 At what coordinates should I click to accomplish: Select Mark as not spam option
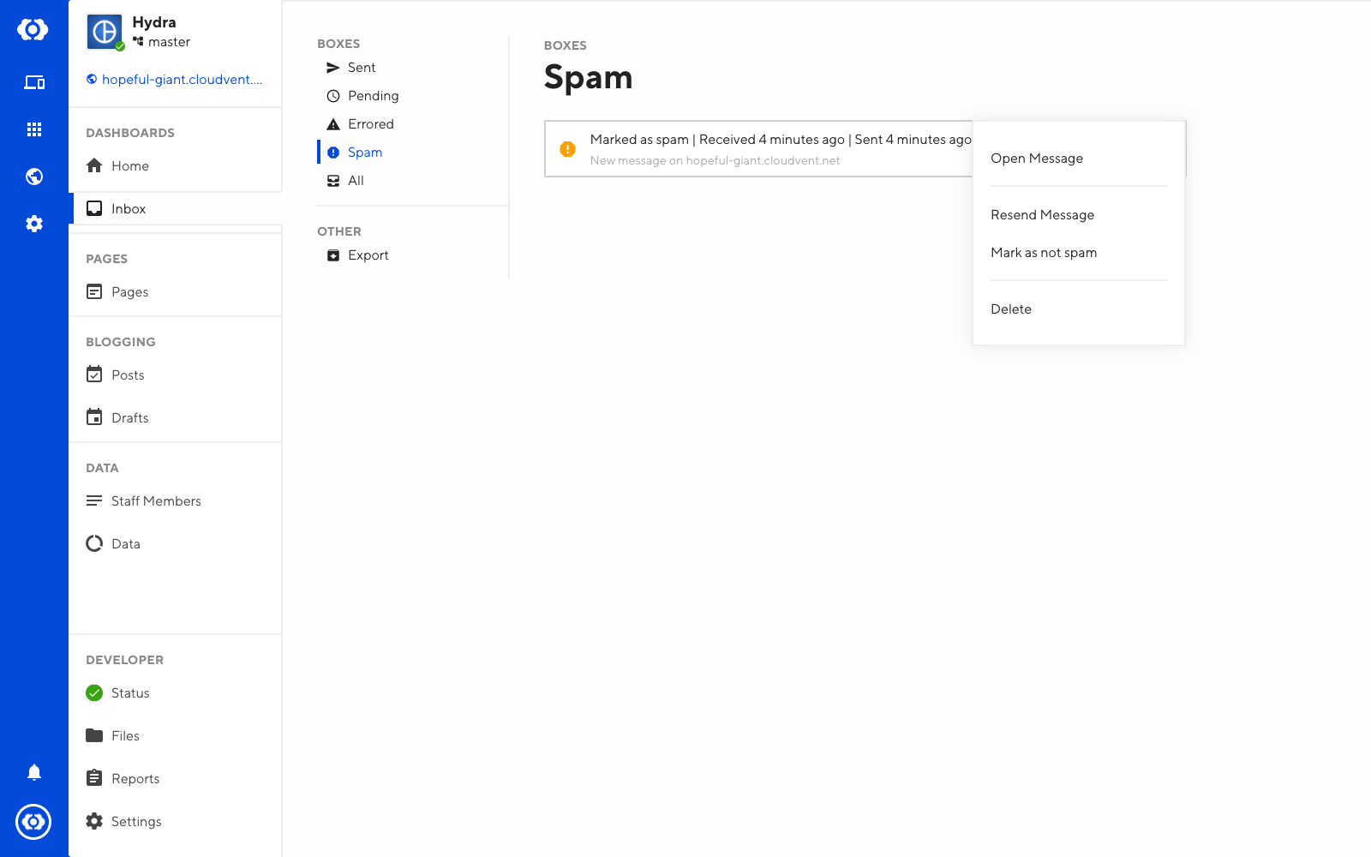coord(1043,253)
